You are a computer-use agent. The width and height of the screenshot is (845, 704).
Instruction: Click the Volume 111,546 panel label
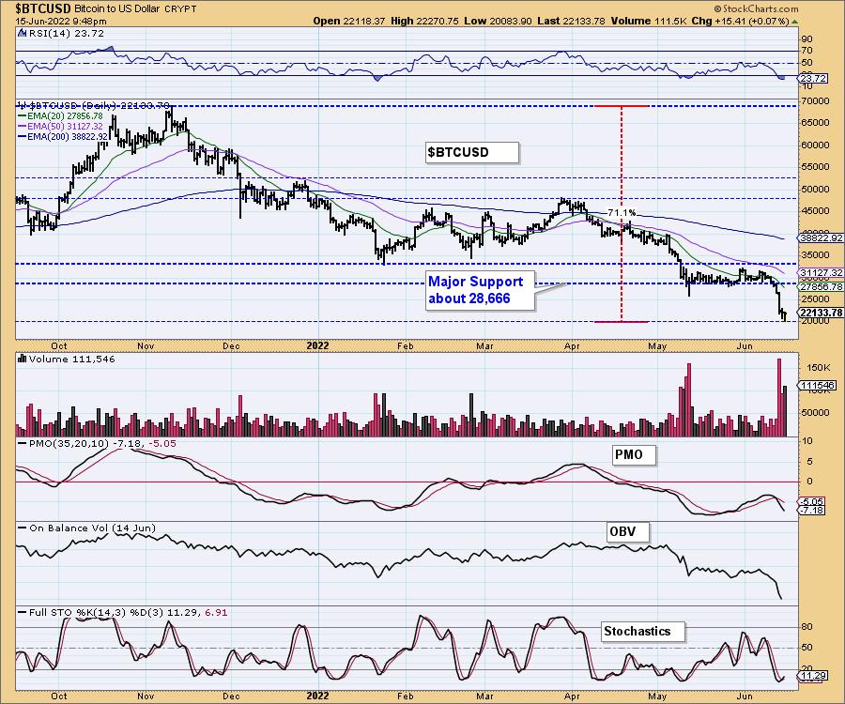tap(71, 359)
